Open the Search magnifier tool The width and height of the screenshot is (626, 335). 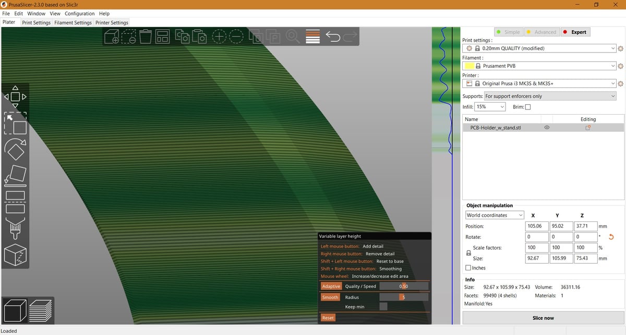(293, 36)
